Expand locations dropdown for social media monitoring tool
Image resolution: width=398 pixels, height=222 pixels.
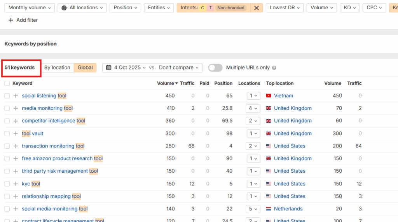click(253, 209)
